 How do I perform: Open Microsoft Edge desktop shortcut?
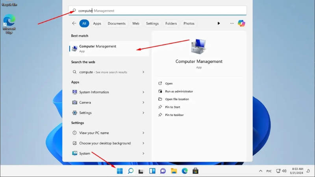pos(9,24)
